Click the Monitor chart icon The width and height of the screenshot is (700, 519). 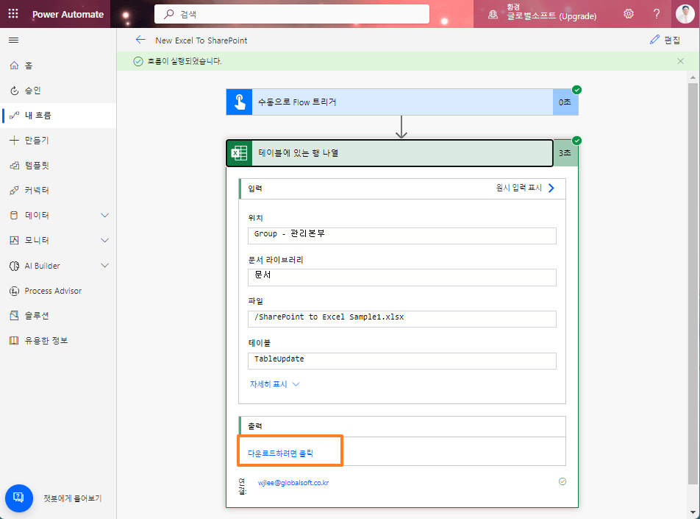tap(14, 241)
